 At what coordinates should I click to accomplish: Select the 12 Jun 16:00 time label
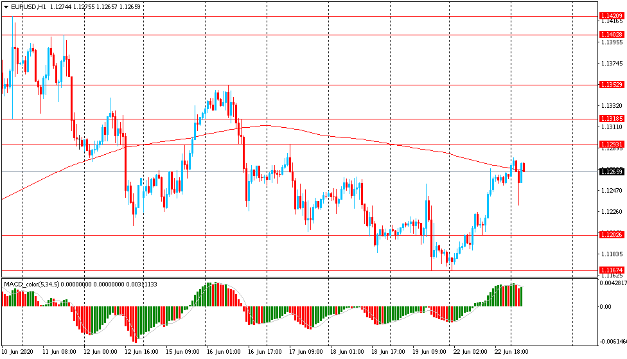(141, 352)
